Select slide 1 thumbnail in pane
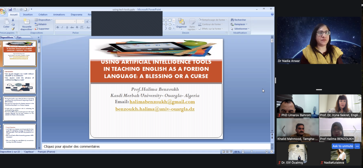Screen dimensions: 363x168 pyautogui.click(x=20, y=54)
